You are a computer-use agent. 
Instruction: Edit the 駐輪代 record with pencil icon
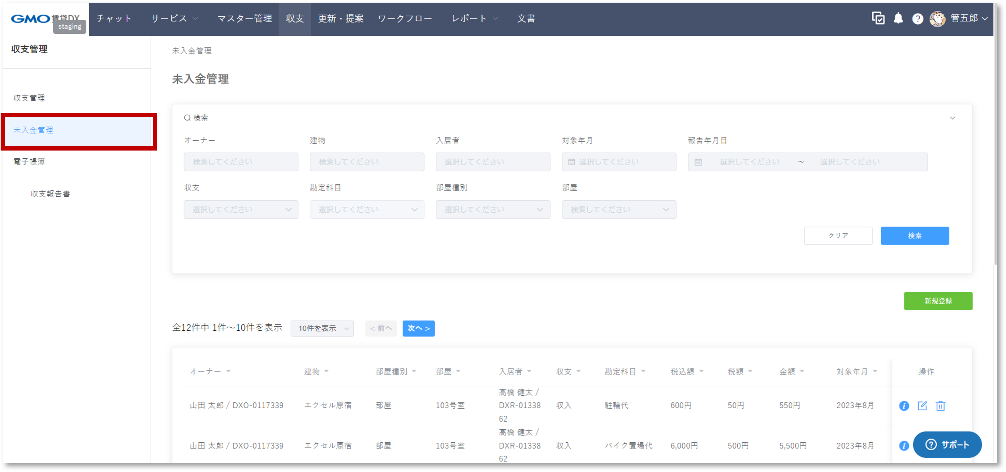point(922,406)
